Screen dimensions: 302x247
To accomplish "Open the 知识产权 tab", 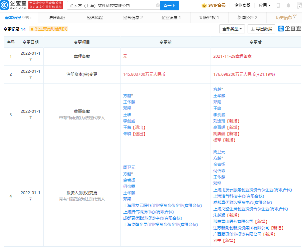I will [209, 18].
